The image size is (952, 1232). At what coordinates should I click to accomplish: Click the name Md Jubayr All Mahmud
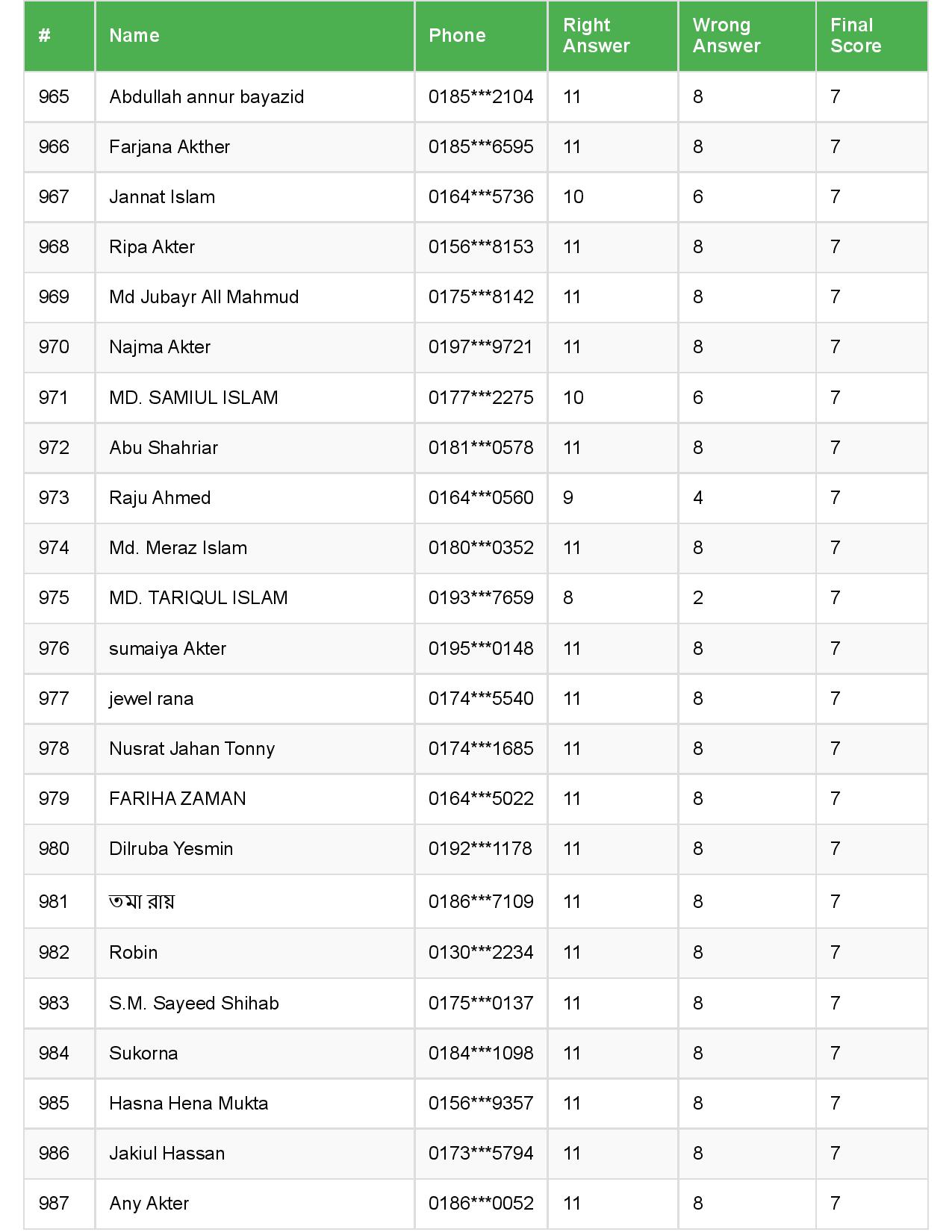tap(204, 297)
